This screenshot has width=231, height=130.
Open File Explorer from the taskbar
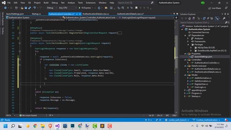tap(43, 126)
